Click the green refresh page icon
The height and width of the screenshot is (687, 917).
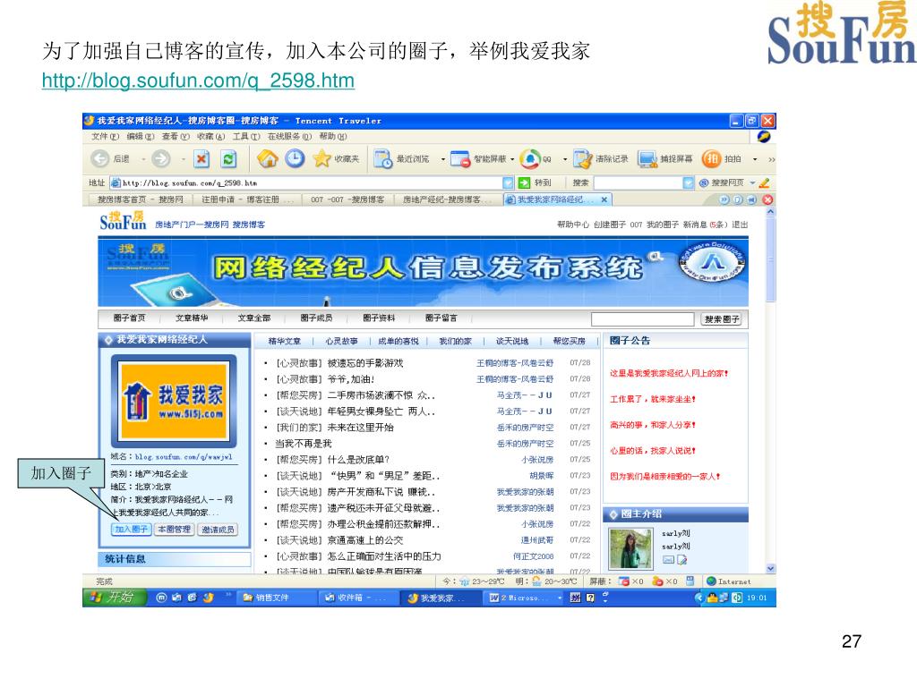pyautogui.click(x=228, y=159)
